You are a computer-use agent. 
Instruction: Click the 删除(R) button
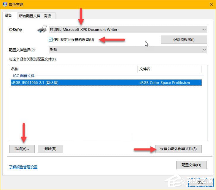(x=50, y=149)
